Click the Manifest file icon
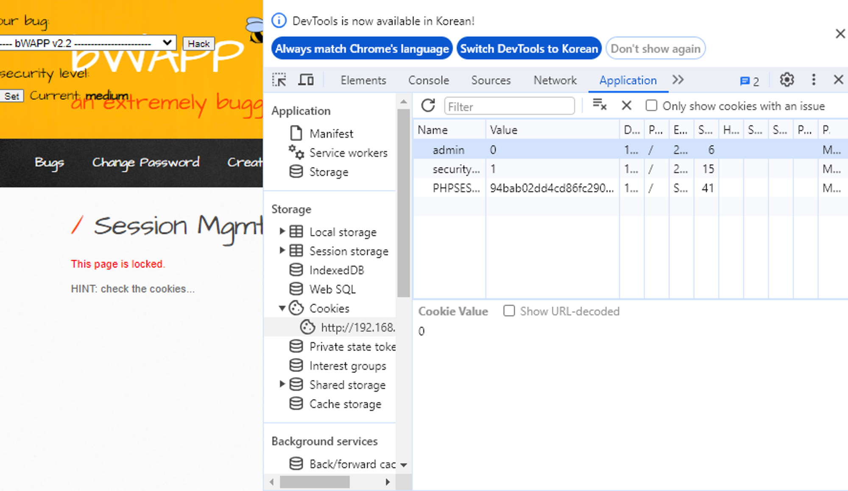 pyautogui.click(x=296, y=133)
